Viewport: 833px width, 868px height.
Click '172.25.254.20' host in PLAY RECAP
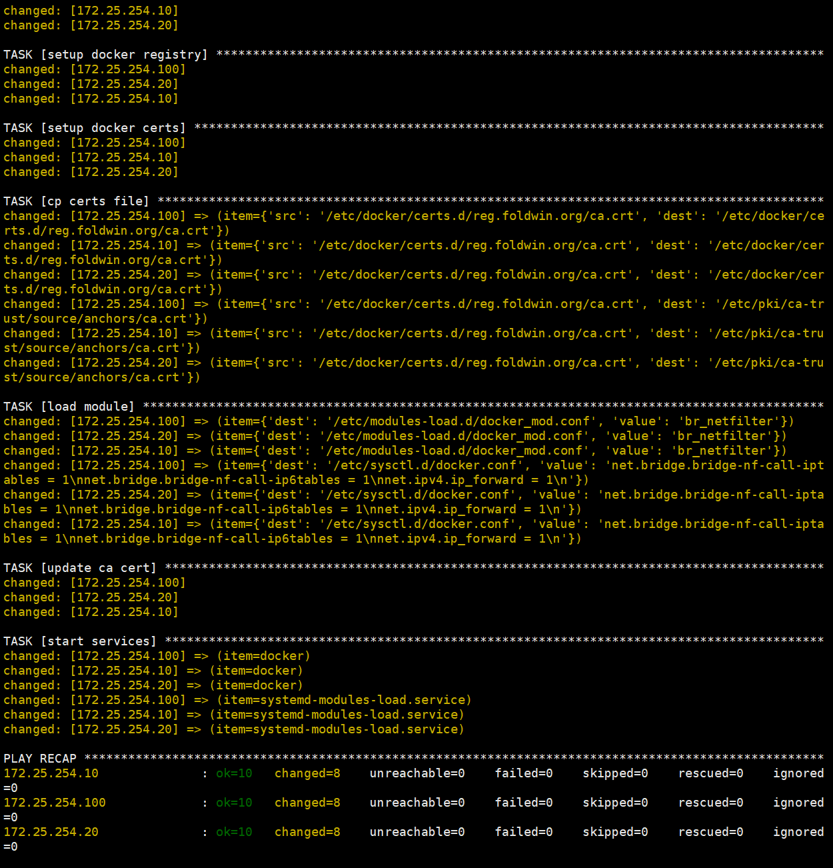pos(51,832)
